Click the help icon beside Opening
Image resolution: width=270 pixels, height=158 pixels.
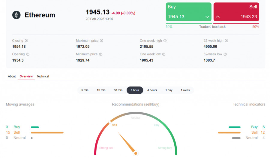(x=28, y=54)
